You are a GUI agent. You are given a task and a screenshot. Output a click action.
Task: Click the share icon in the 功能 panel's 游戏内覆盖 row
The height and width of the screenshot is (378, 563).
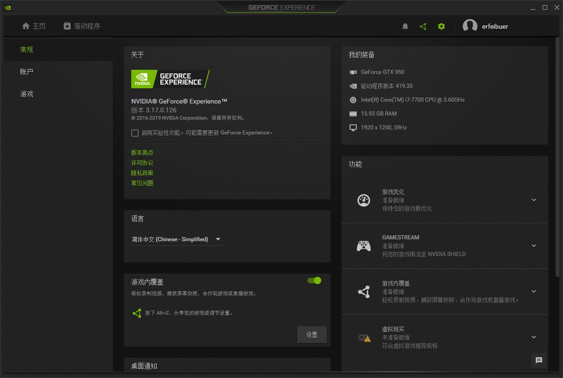(x=364, y=292)
